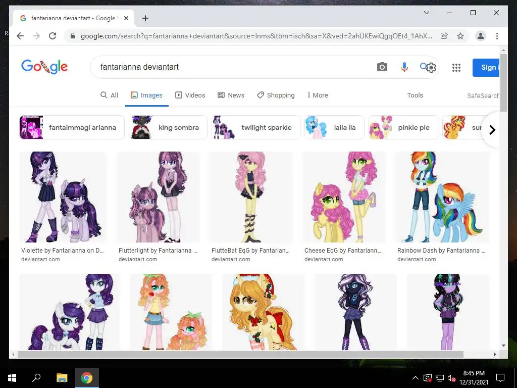Click the vertical scrollbar thumb
The height and width of the screenshot is (388, 517).
click(x=503, y=82)
